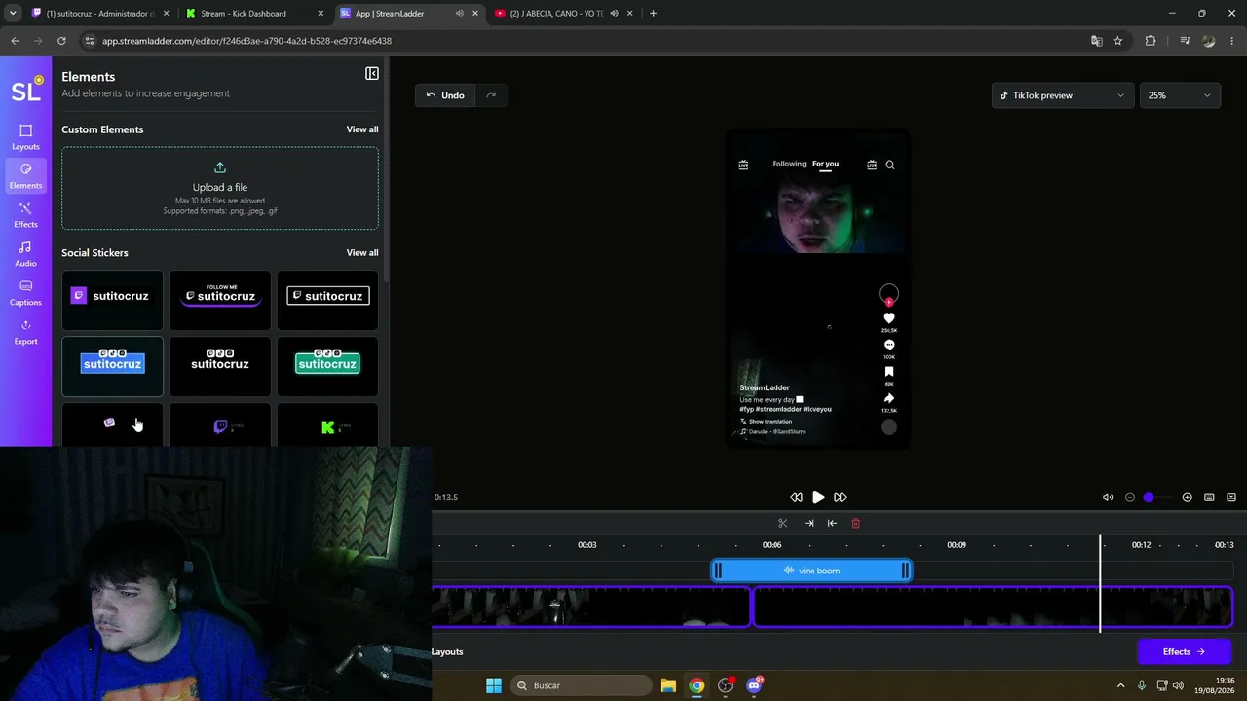The width and height of the screenshot is (1247, 701).
Task: Open File Explorer from the taskbar
Action: [668, 685]
